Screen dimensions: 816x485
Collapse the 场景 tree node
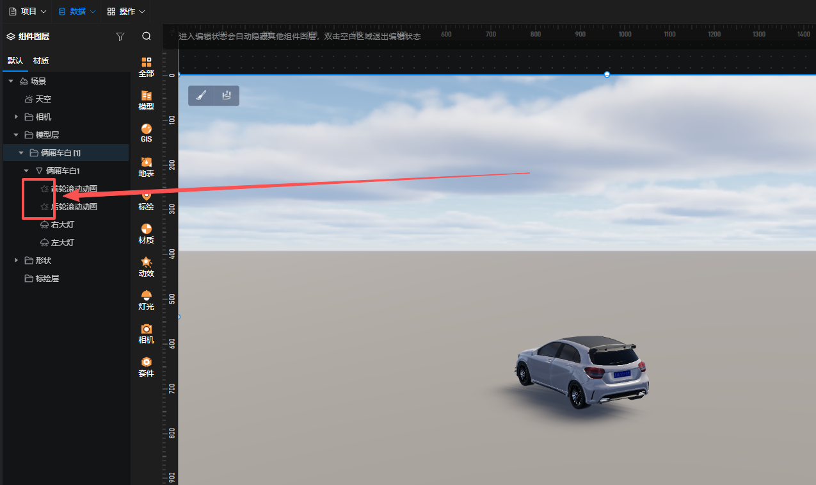pos(11,81)
